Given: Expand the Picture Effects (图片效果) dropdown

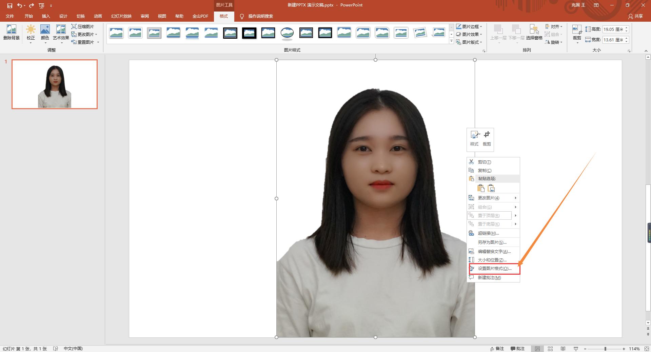Looking at the screenshot, I should click(x=470, y=34).
